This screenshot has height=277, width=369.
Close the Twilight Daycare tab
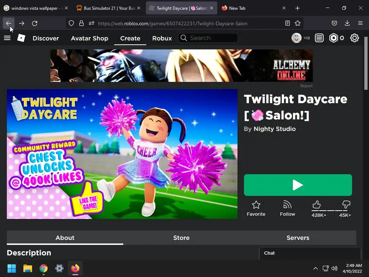[212, 8]
